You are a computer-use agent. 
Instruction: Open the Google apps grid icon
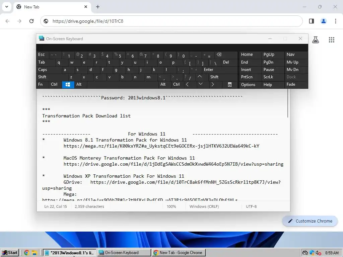332,40
